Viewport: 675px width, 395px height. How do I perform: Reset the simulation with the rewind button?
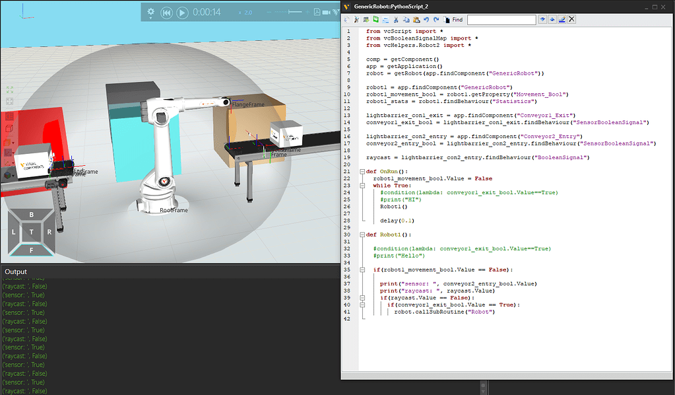[166, 12]
